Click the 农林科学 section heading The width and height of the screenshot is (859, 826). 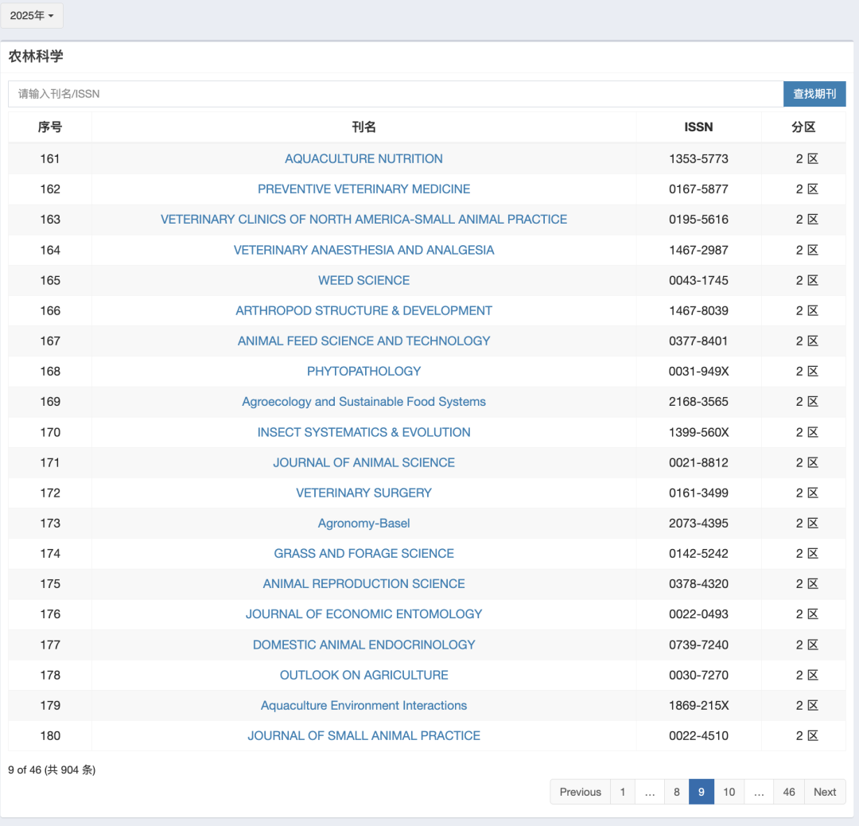point(36,56)
